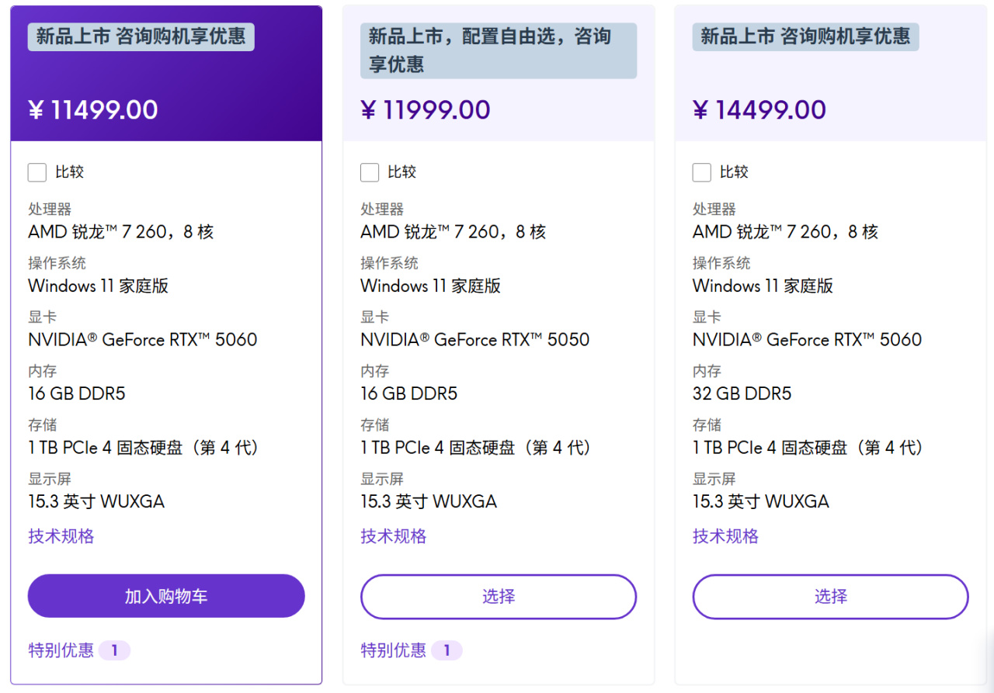Image resolution: width=994 pixels, height=693 pixels.
Task: Click the 新品上市 promo tag on the ¥14499.00 card
Action: pos(806,36)
